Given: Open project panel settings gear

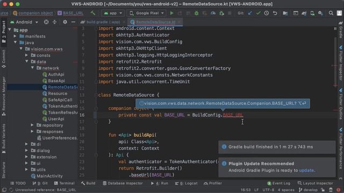Looking at the screenshot, I should coord(65,22).
